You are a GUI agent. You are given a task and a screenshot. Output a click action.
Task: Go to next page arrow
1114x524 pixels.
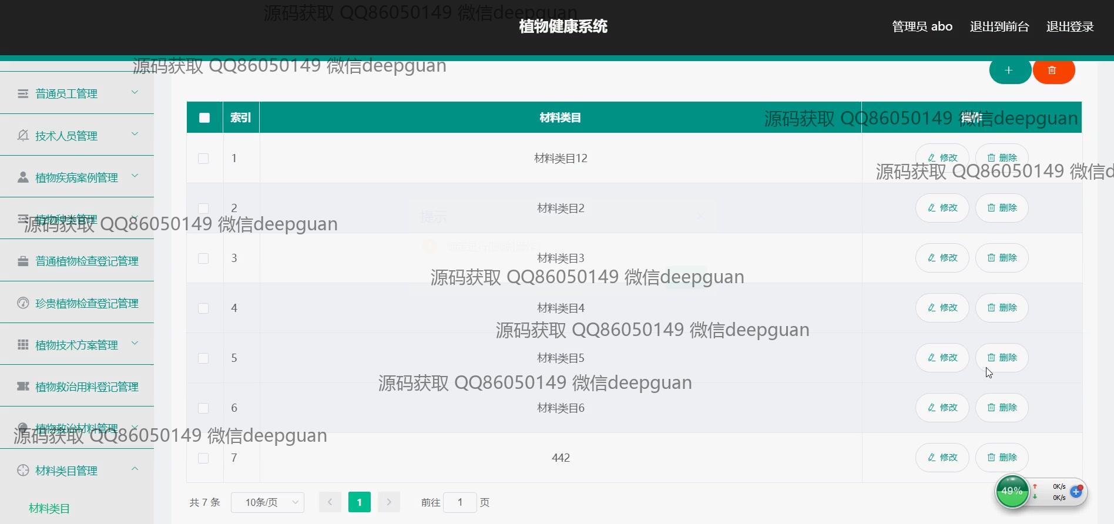click(x=389, y=502)
